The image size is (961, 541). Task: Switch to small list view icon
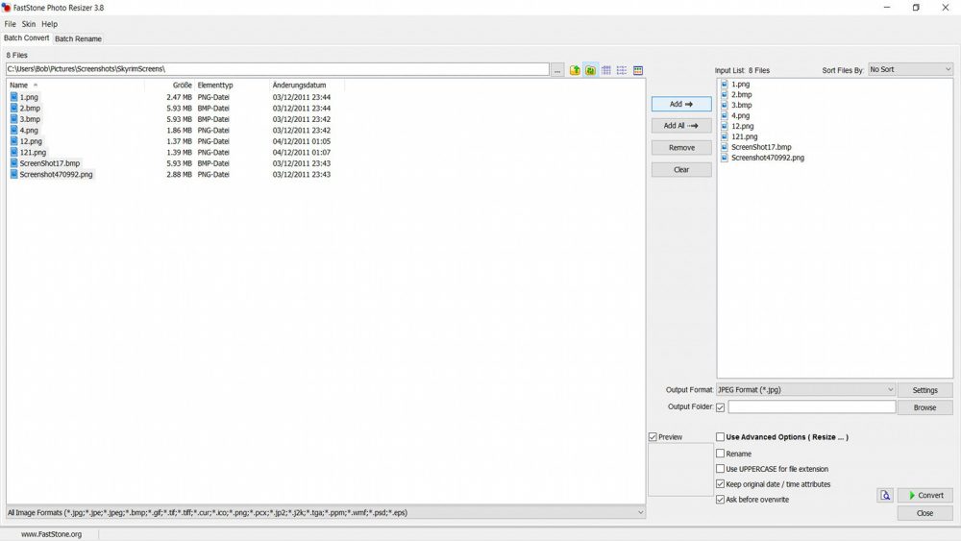tap(622, 70)
